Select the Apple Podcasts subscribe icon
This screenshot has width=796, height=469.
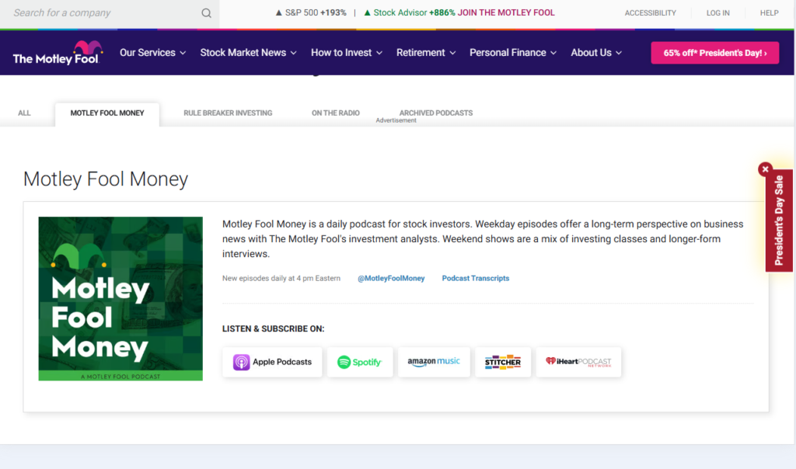pos(272,362)
